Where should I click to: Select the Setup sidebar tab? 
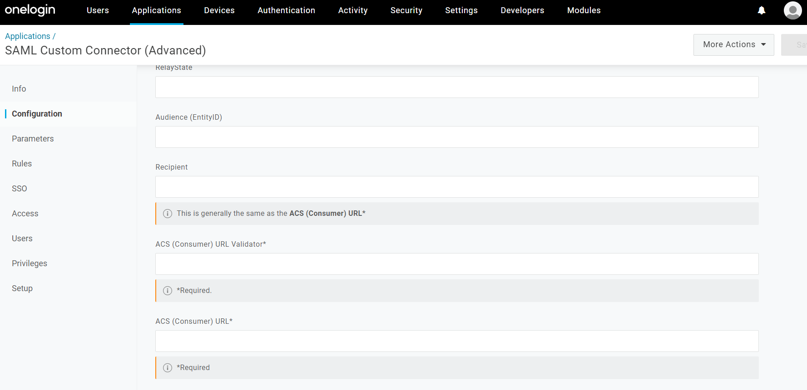(x=22, y=288)
